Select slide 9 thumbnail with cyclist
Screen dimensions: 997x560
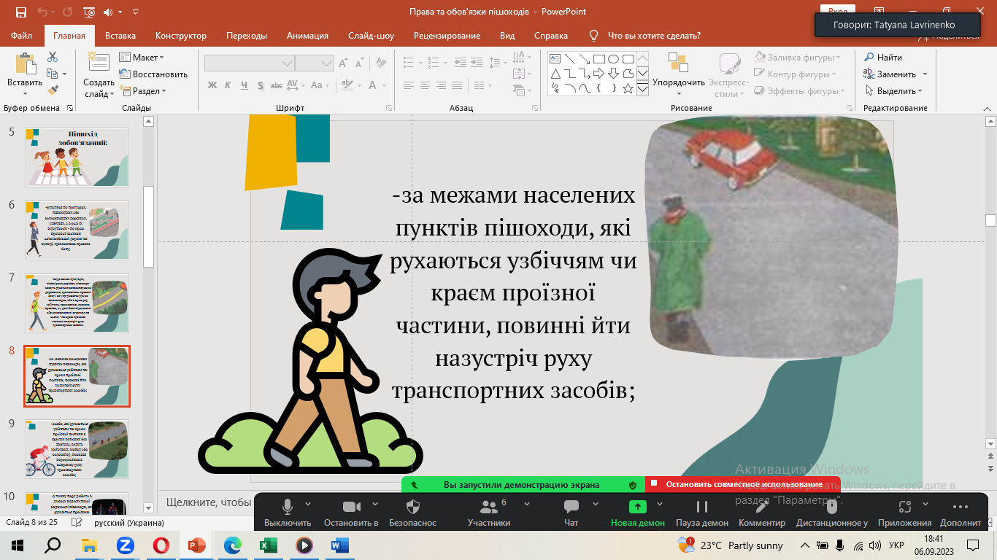coord(77,448)
